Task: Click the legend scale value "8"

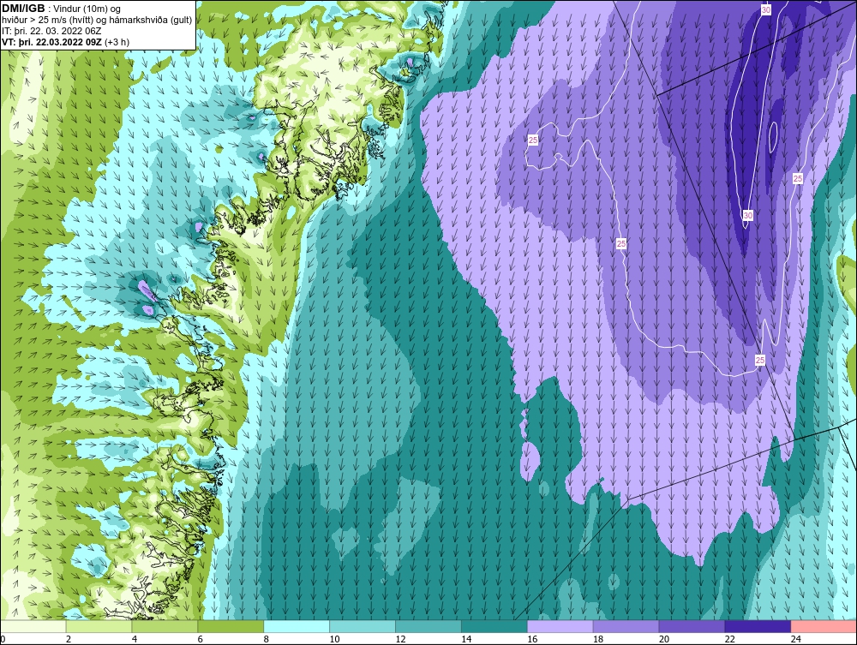Action: 267,639
